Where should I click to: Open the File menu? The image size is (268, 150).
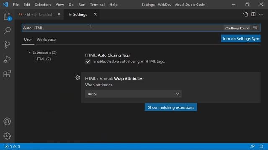pos(16,5)
